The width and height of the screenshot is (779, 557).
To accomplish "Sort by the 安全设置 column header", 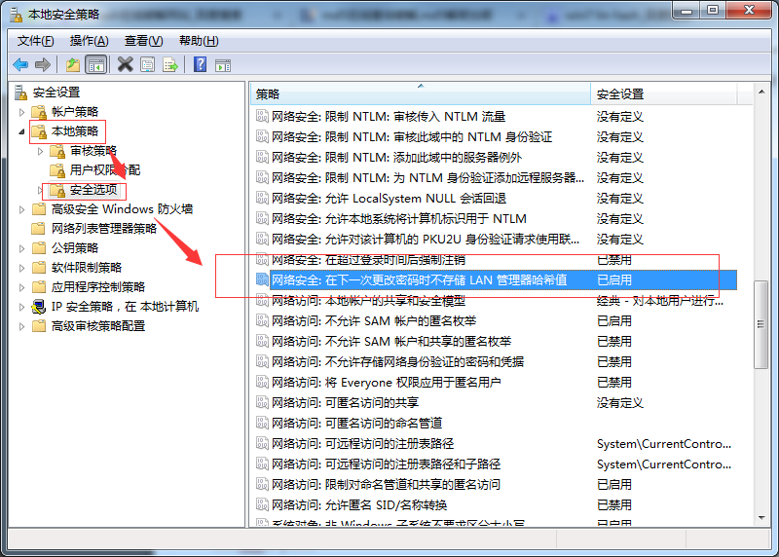I will tap(664, 93).
